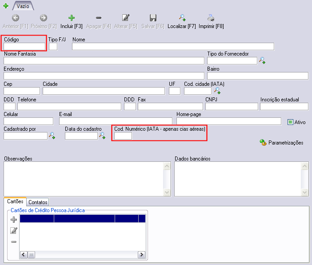Click the Cod. cidade (IATA) field
Screen dimensions: 312x265
[x=198, y=91]
